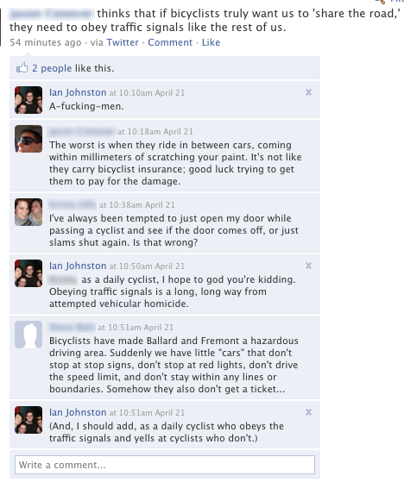Open group photo avatar on A-fucking-men comment

(x=28, y=100)
